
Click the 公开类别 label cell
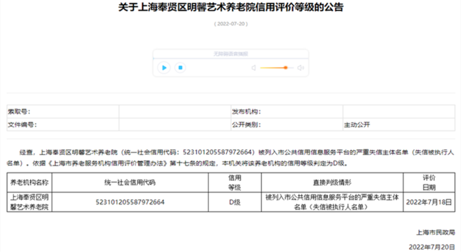(x=287, y=125)
